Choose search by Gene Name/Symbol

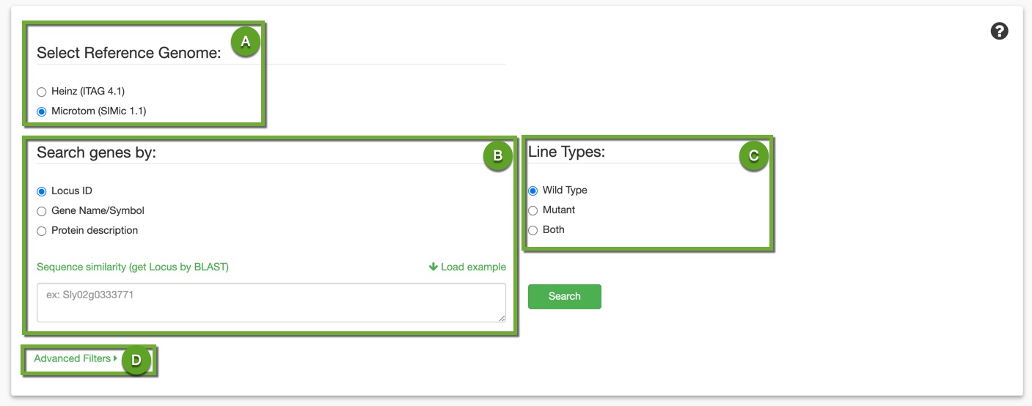pos(42,211)
